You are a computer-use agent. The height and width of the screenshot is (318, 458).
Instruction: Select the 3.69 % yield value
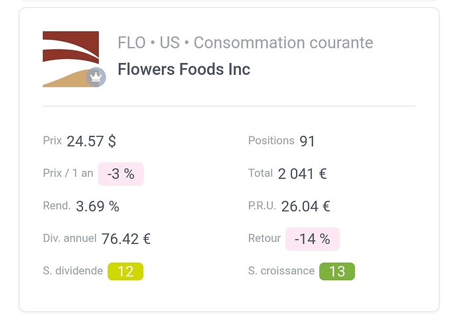coord(98,206)
